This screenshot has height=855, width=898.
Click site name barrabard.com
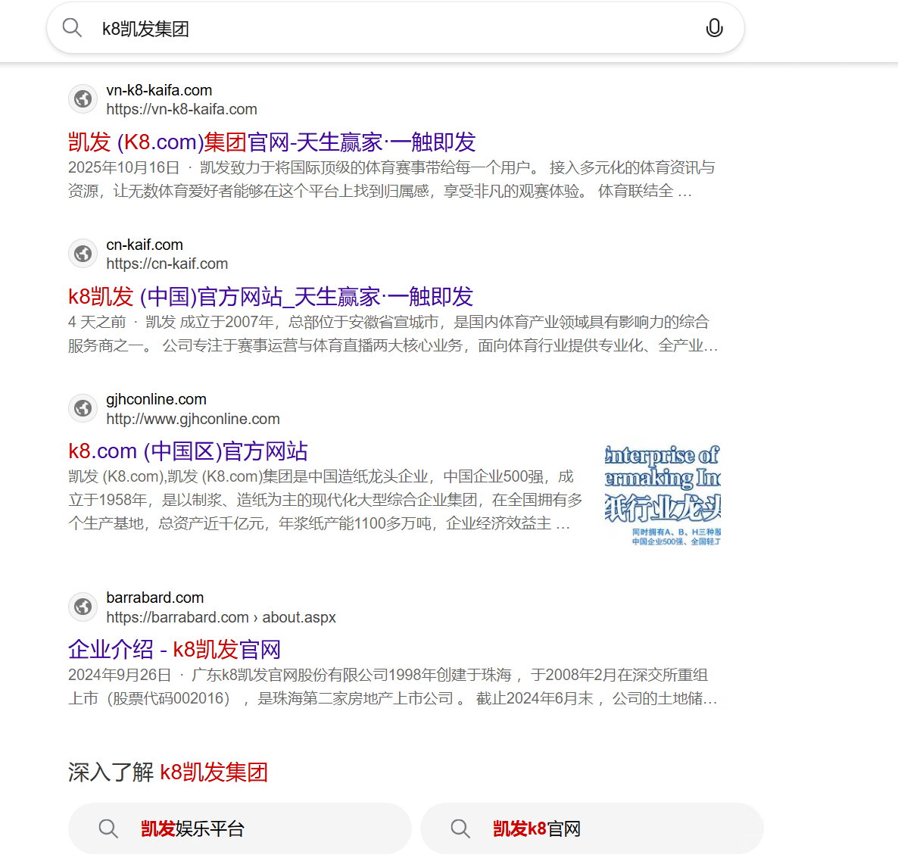(x=155, y=598)
